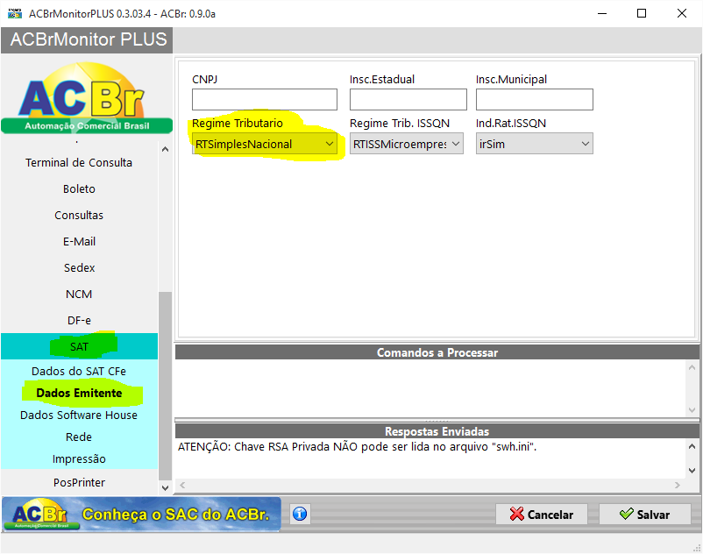Click sidebar scrollbar thumb
Viewport: 703px width, 554px height.
(165, 386)
